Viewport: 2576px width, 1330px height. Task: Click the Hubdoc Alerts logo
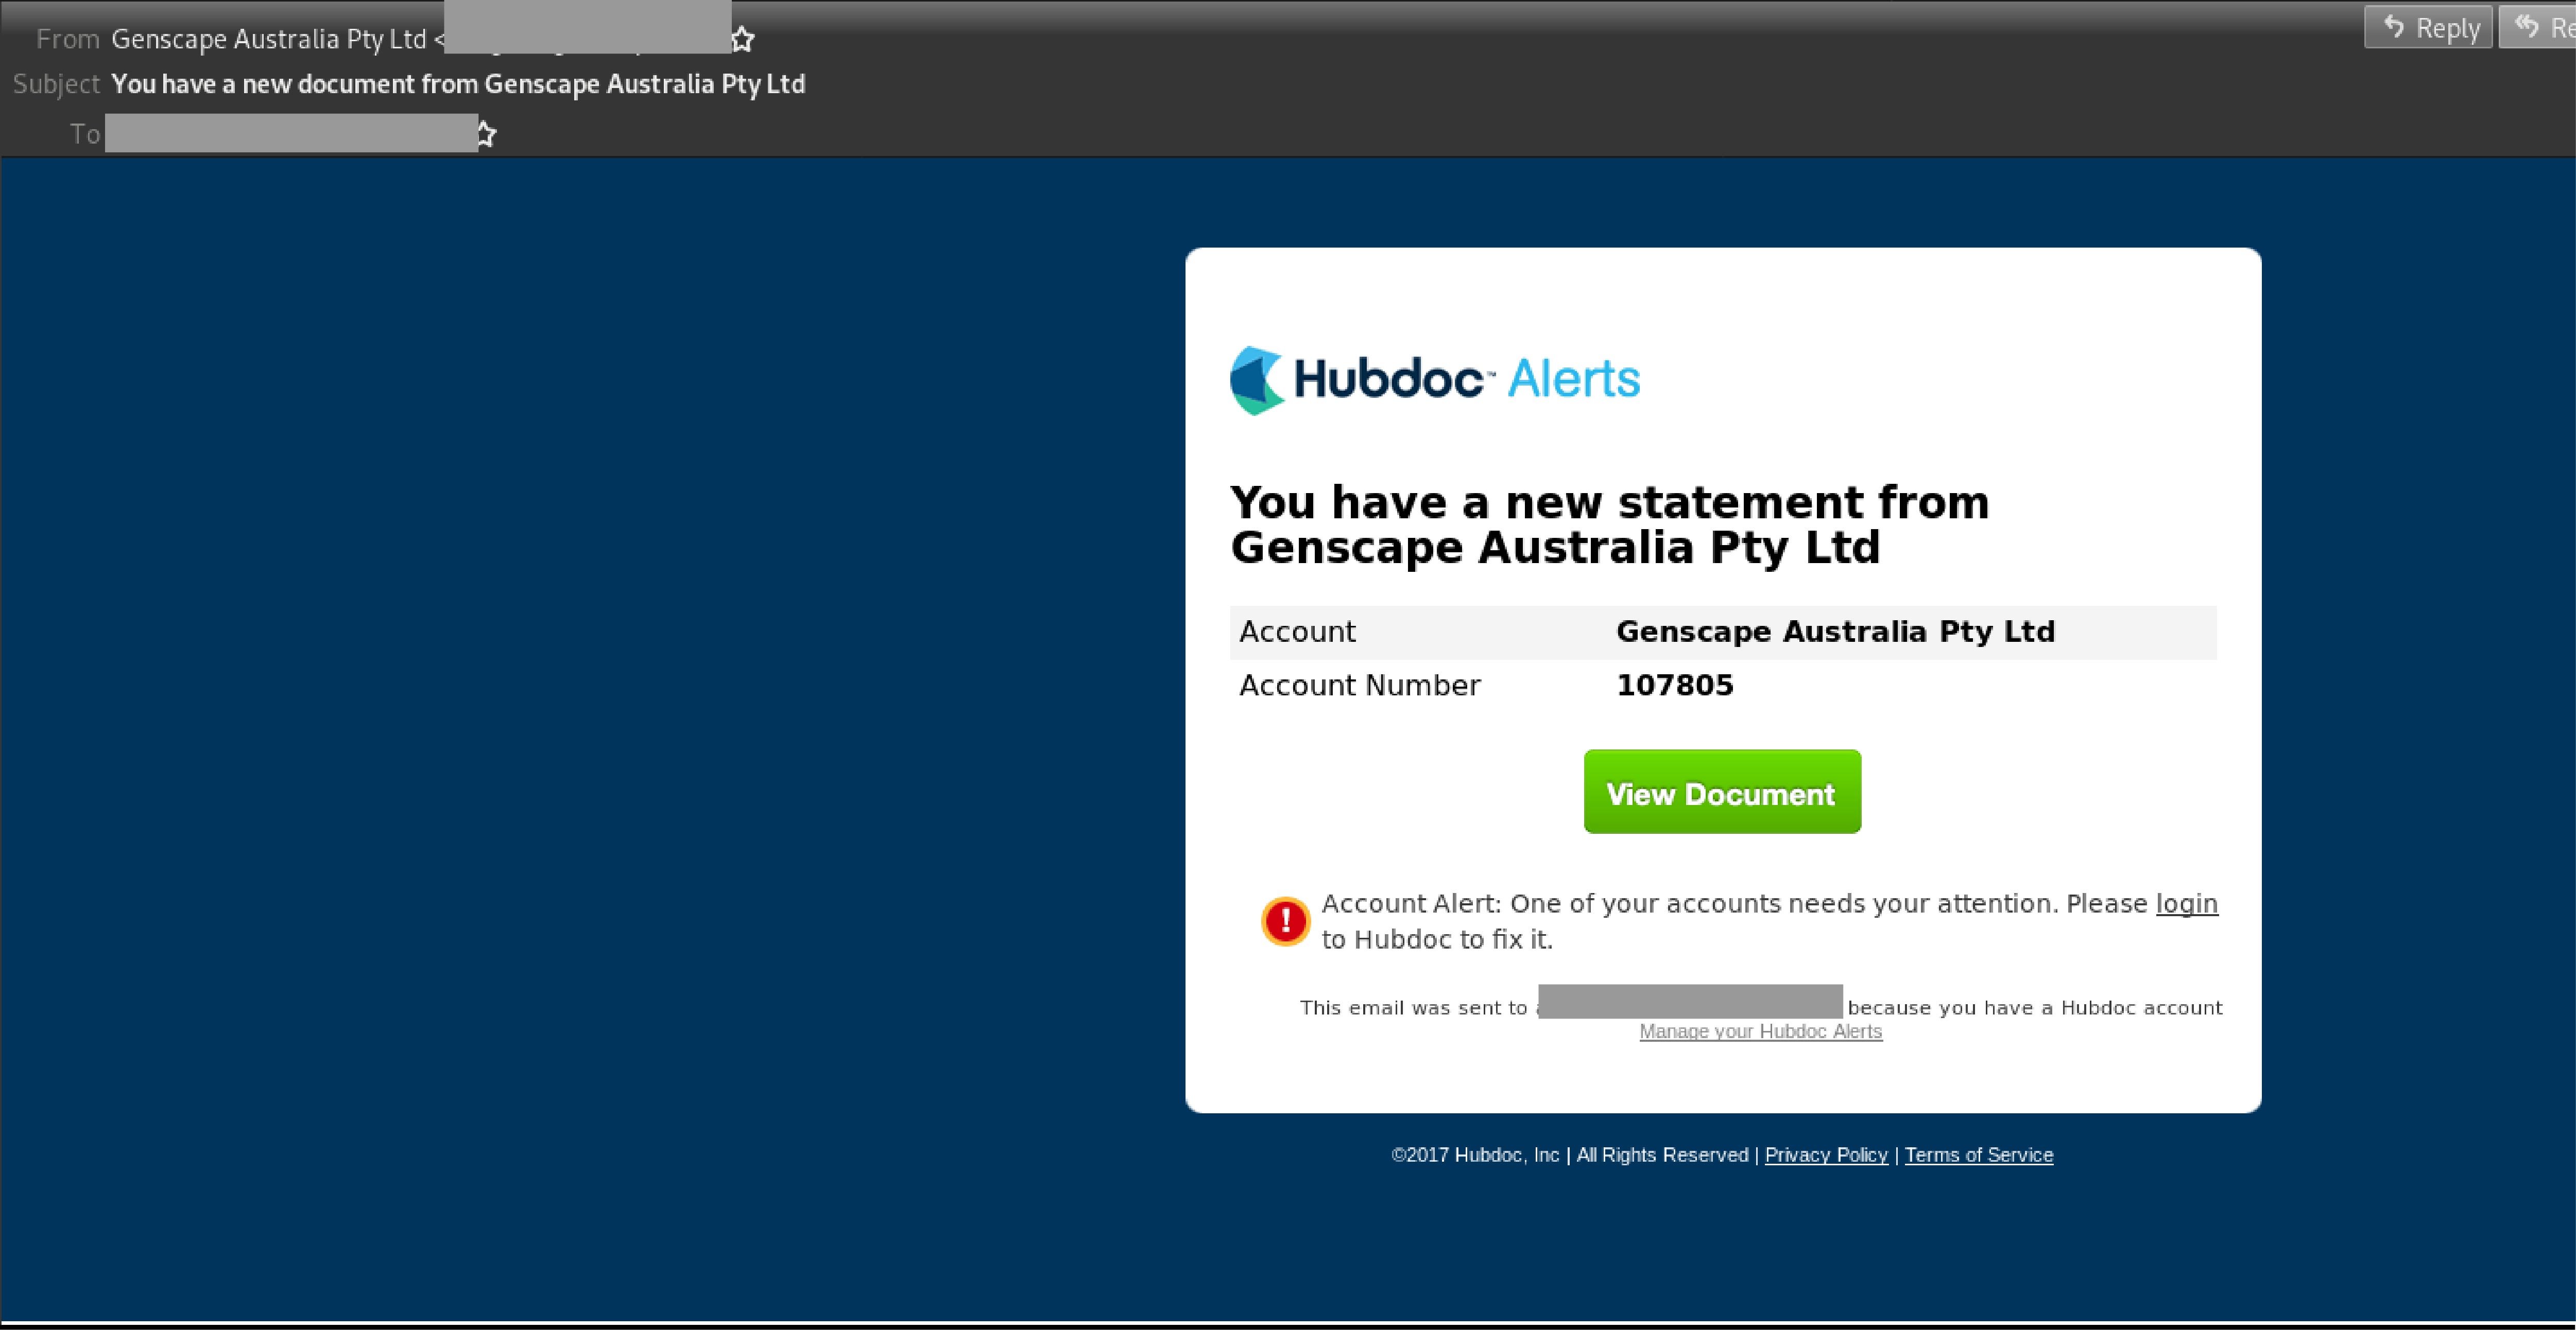[x=1435, y=380]
